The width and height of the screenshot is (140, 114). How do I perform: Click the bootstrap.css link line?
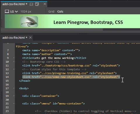pyautogui.click(x=71, y=66)
